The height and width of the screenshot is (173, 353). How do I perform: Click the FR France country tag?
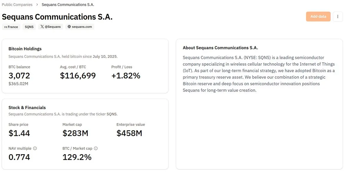11,27
